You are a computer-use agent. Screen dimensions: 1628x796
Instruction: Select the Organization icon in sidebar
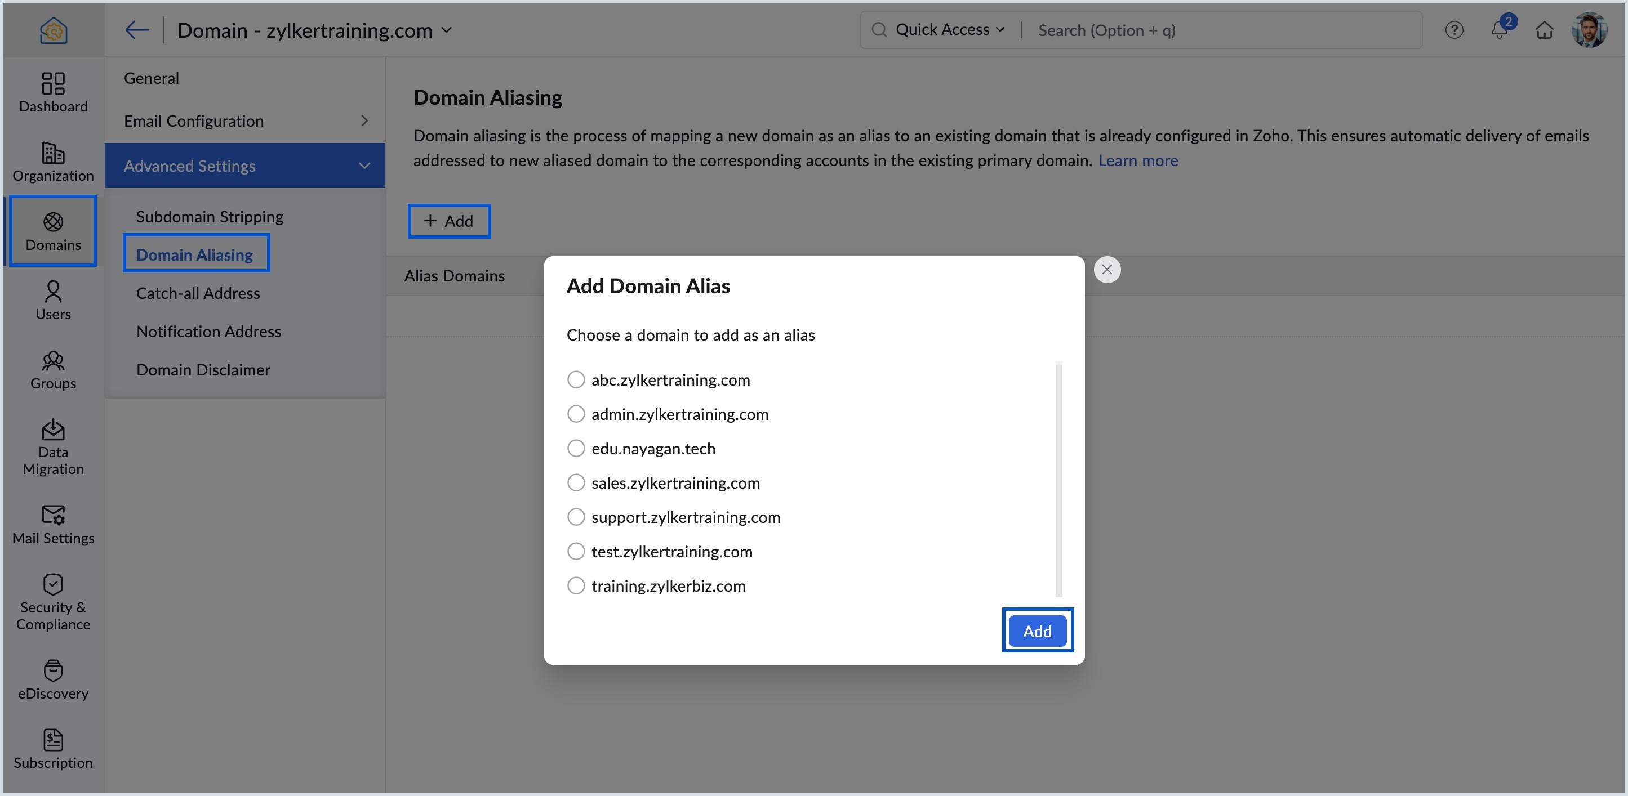(x=53, y=161)
